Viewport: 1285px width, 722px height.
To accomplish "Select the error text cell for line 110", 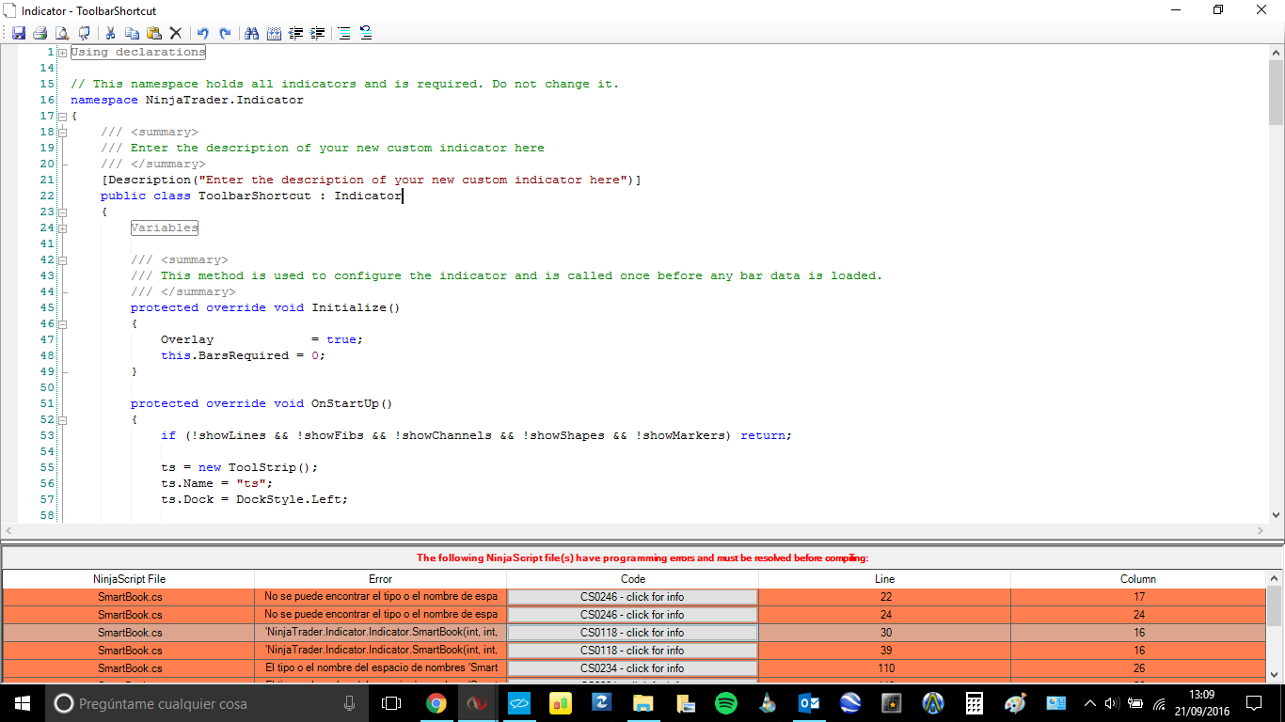I will [380, 668].
